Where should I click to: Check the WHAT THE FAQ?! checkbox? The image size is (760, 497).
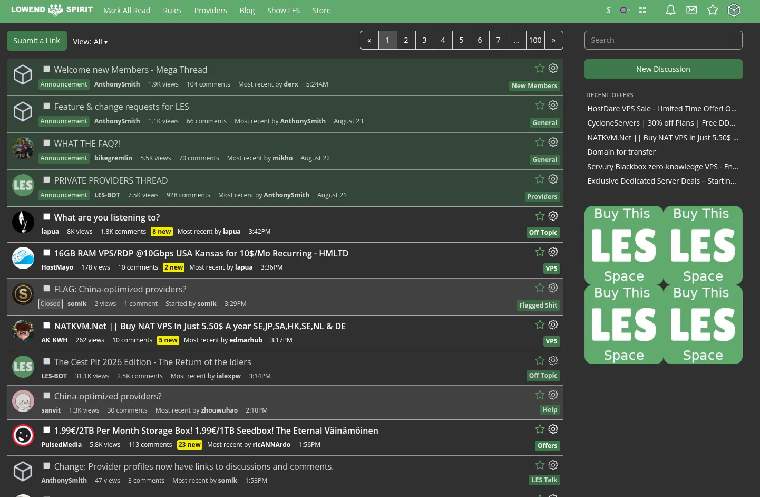click(46, 143)
